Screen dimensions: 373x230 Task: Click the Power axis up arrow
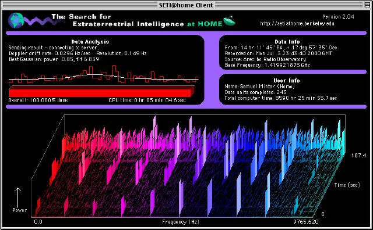pos(17,197)
